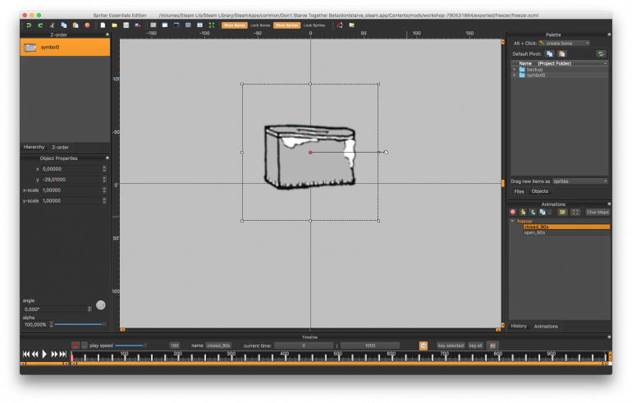
Task: Switch to the Files tab
Action: tap(519, 191)
